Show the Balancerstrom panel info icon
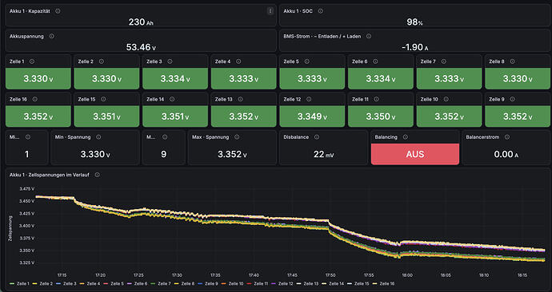 pos(507,137)
